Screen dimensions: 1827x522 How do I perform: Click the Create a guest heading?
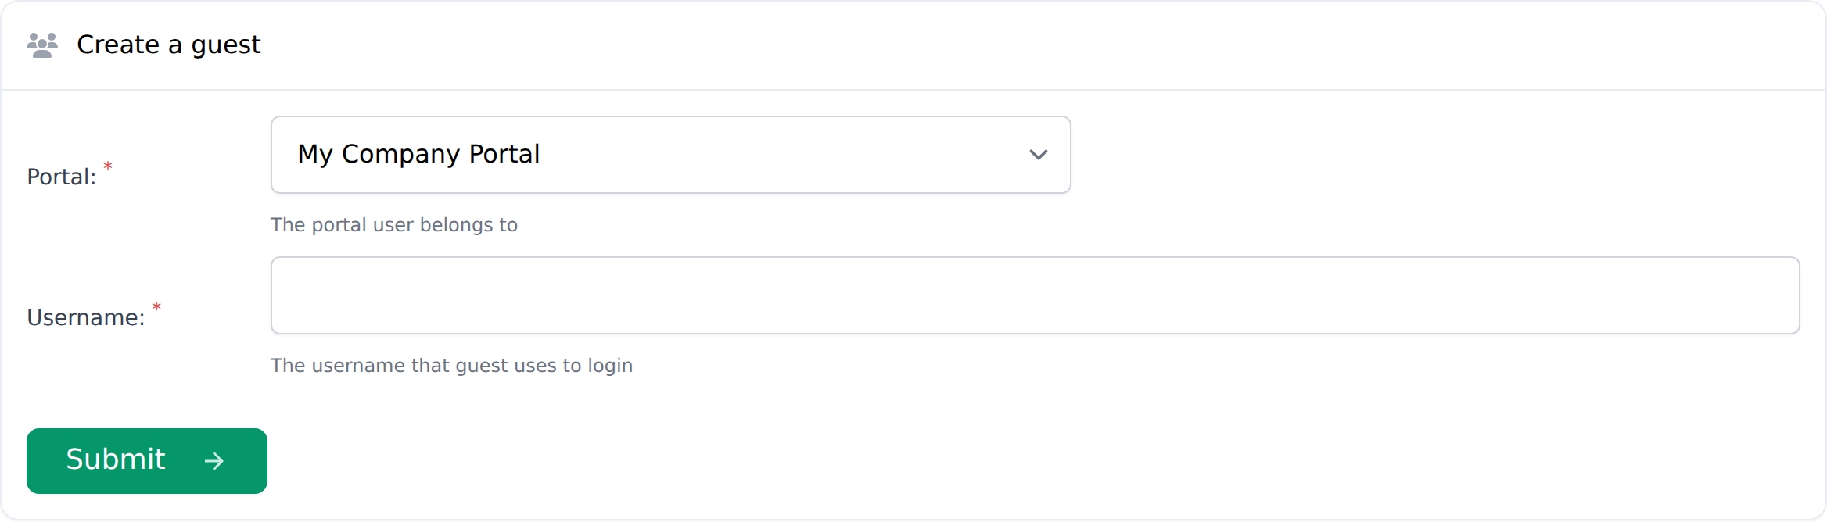[x=168, y=45]
